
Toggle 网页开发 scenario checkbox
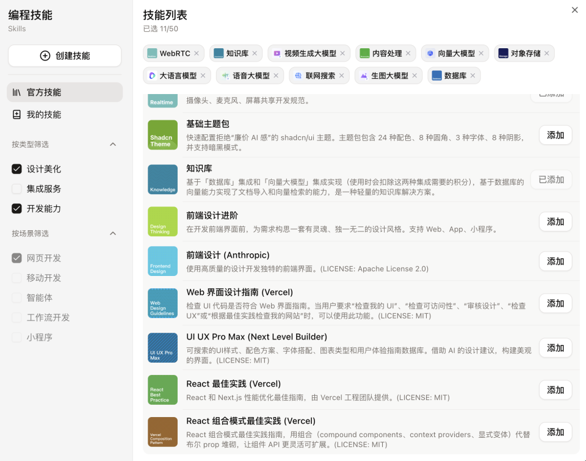click(x=16, y=258)
